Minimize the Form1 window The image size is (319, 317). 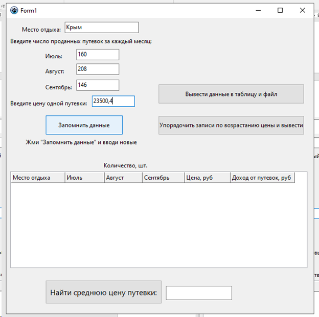(x=257, y=10)
